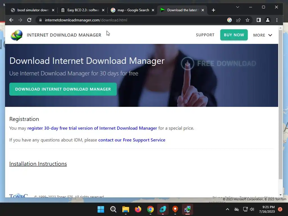Open Chrome's three-dot menu
Viewport: 288px width, 216px height.
(277, 20)
